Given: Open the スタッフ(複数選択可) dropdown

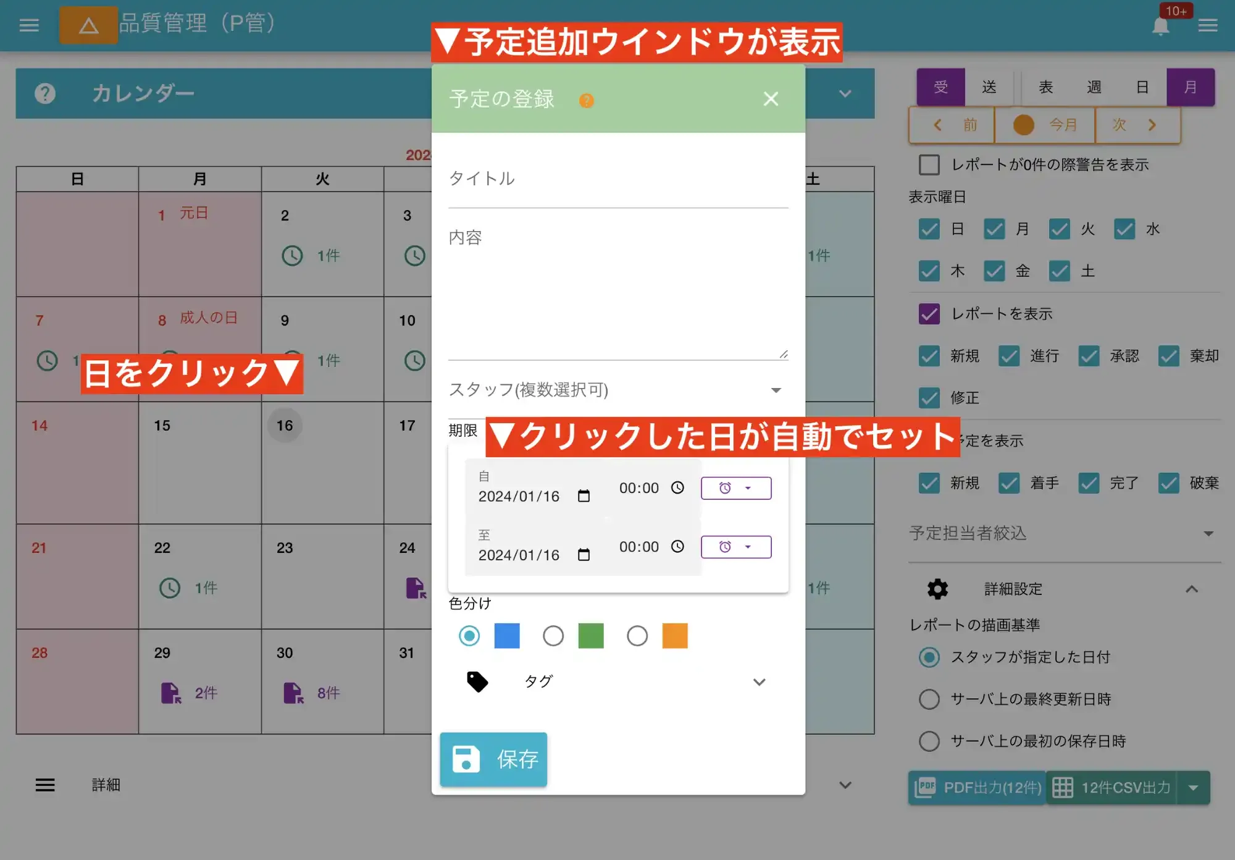Looking at the screenshot, I should [x=776, y=390].
